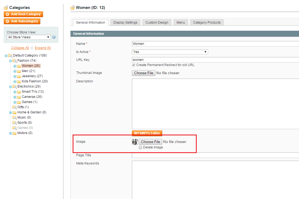The height and width of the screenshot is (199, 299).
Task: Open the Choose Store View dropdown
Action: click(29, 37)
